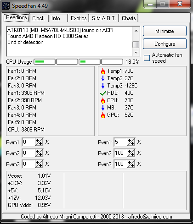Image resolution: width=193 pixels, height=224 pixels.
Task: Click the right Pwm1 field showing 5
Action: click(x=120, y=142)
